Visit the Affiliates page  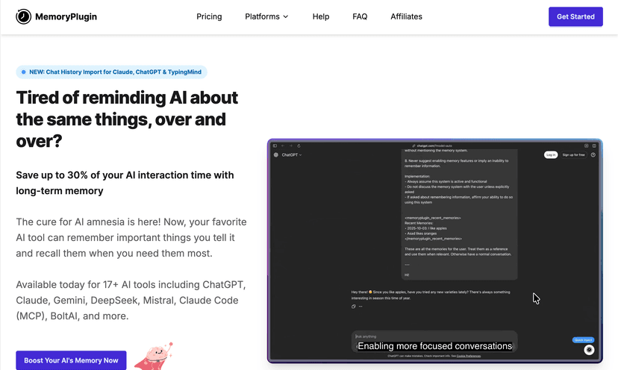406,16
